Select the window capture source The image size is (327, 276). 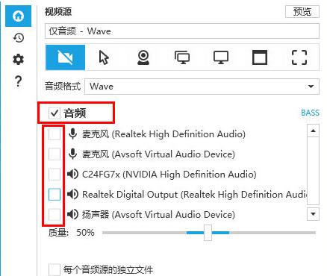click(260, 57)
